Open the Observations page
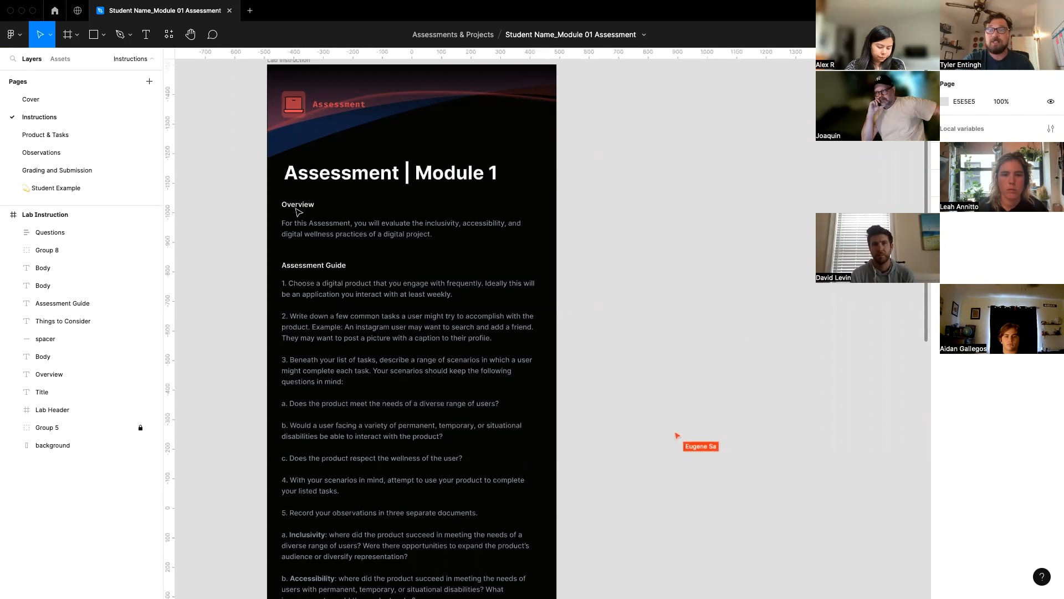Image resolution: width=1064 pixels, height=599 pixels. (41, 153)
